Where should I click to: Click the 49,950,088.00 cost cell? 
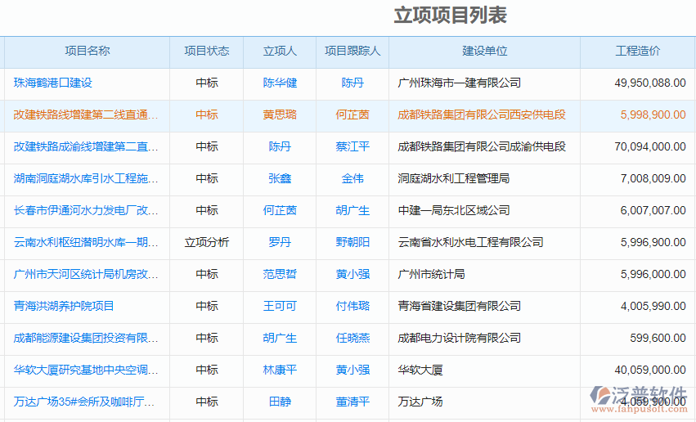649,83
